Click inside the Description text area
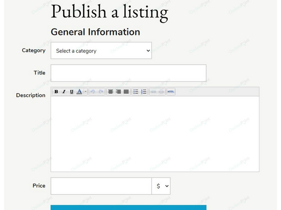 pyautogui.click(x=155, y=134)
